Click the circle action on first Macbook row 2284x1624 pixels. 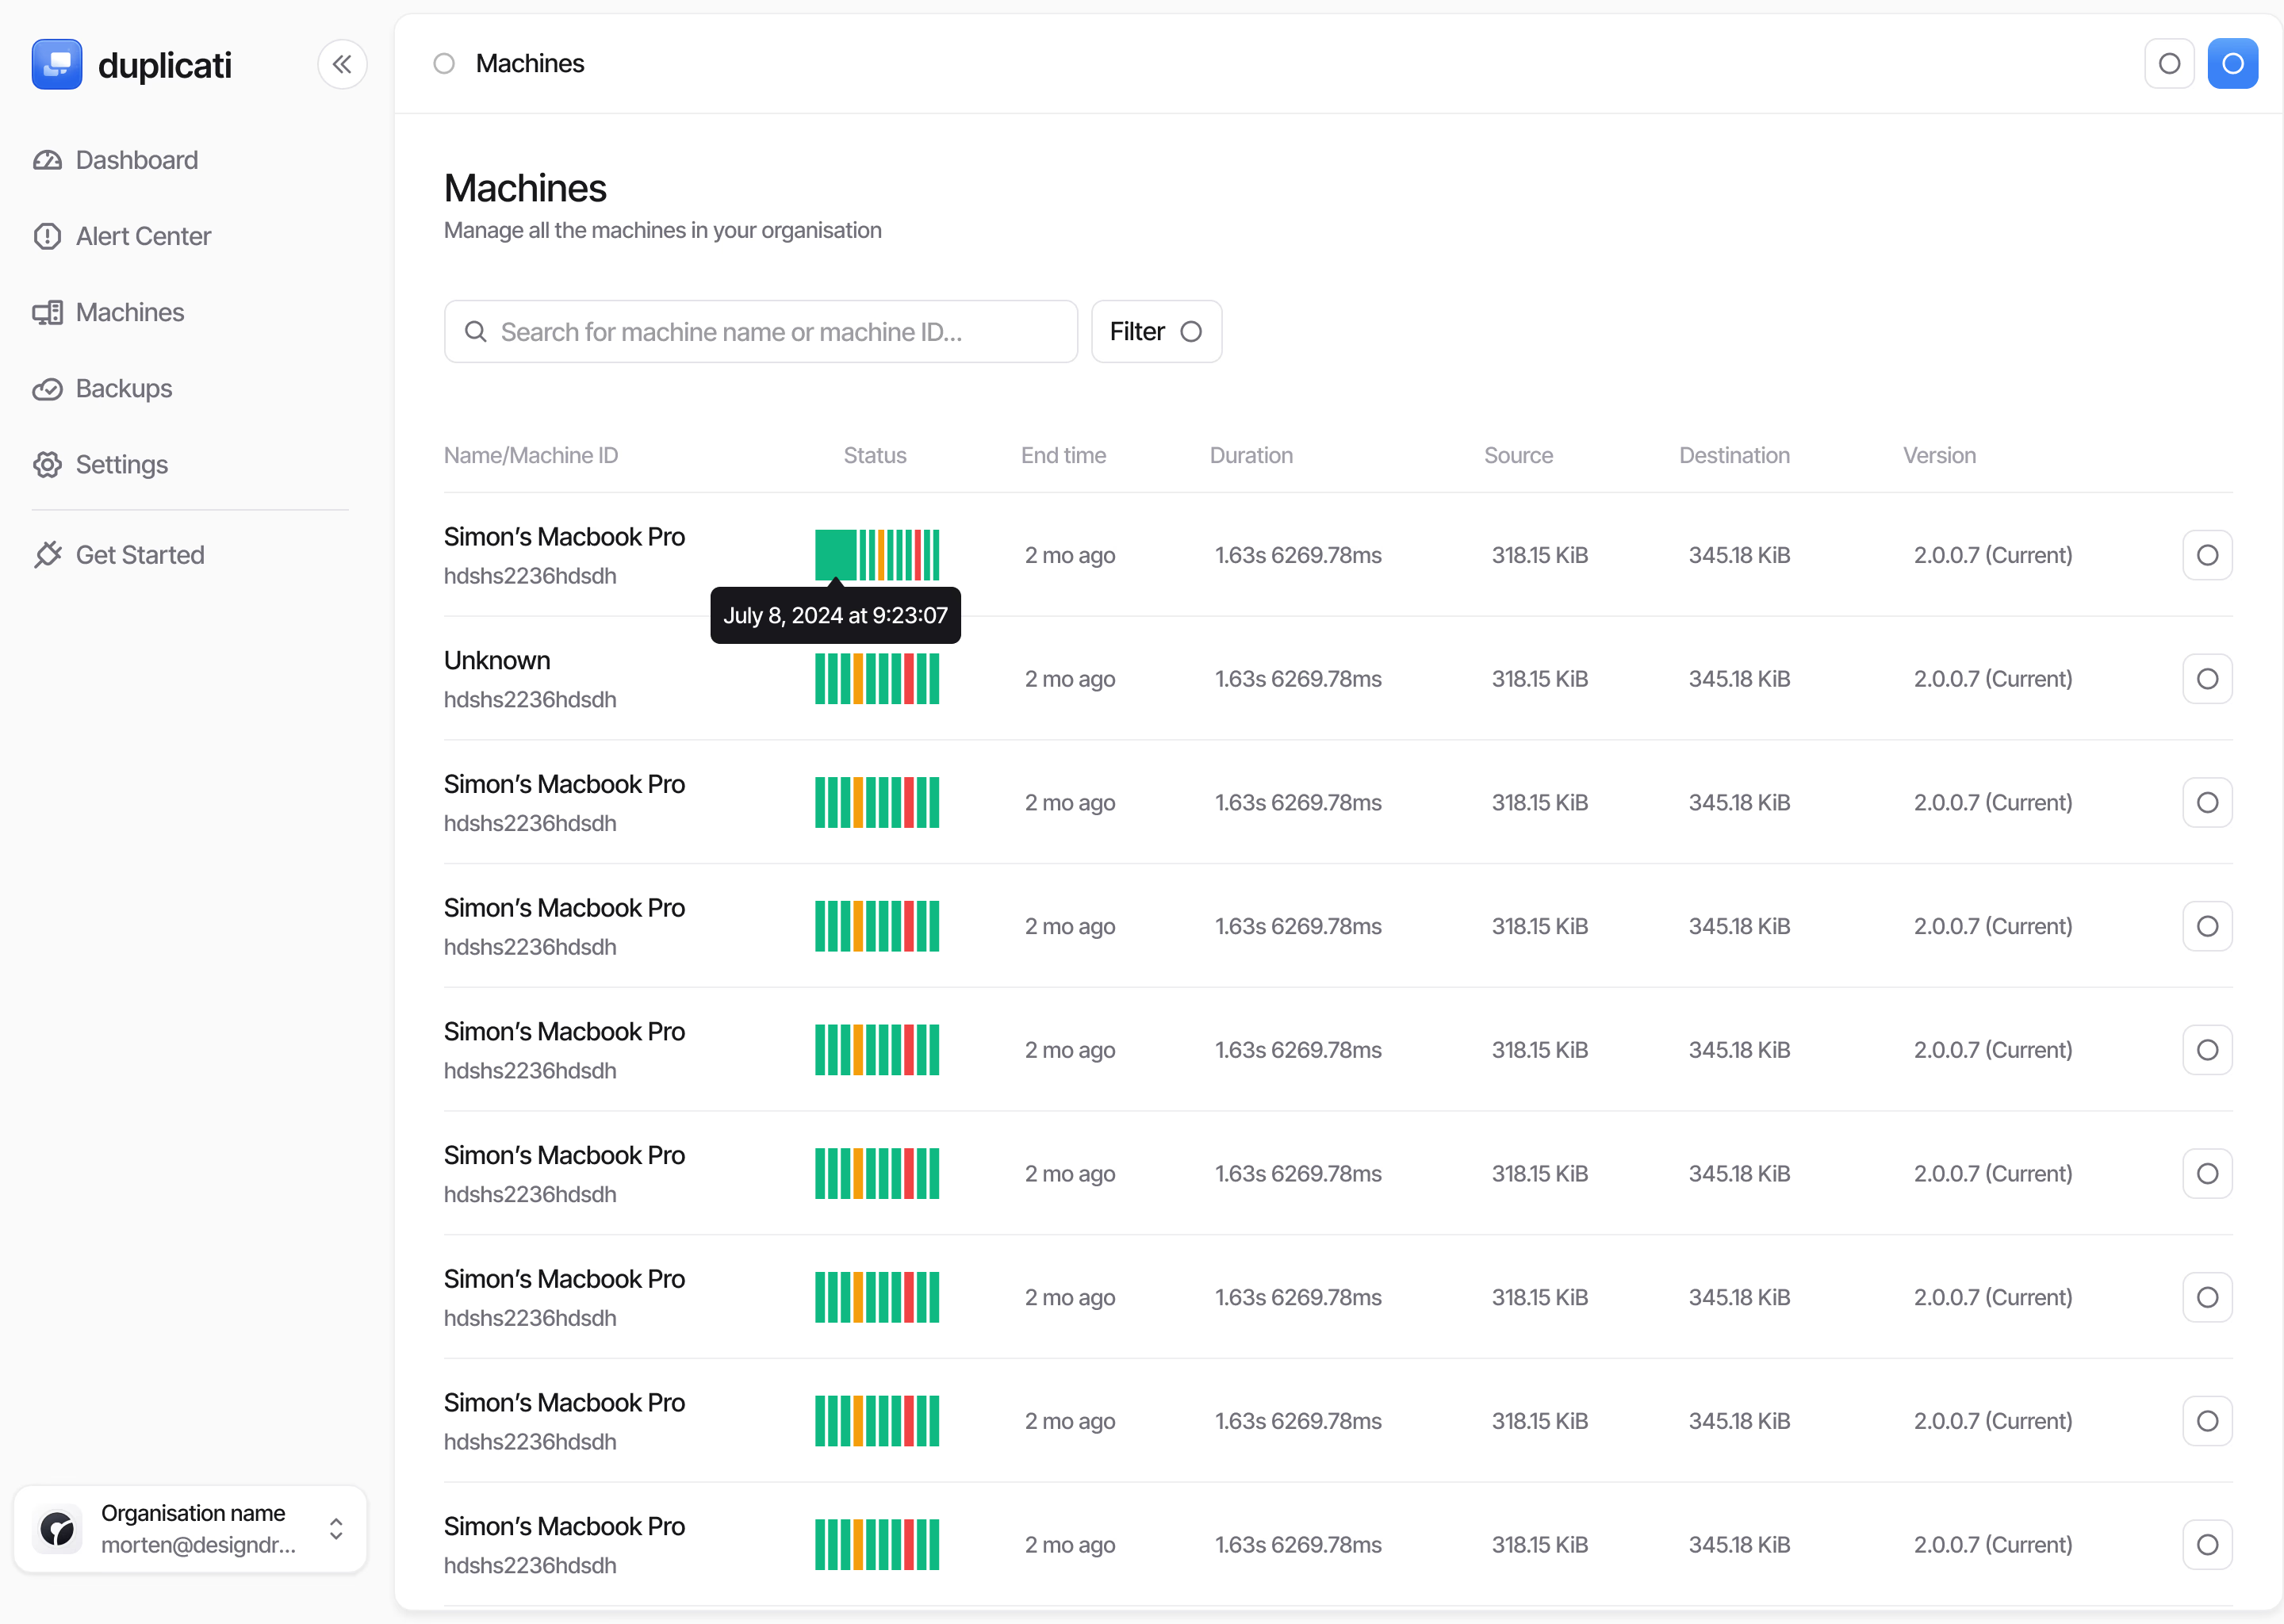pyautogui.click(x=2207, y=555)
